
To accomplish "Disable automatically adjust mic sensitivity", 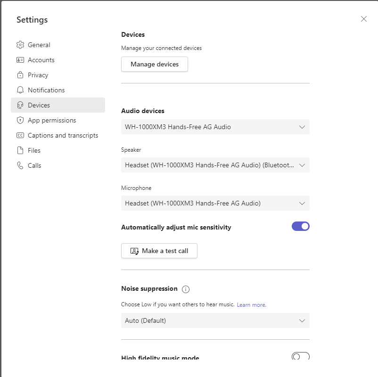I will [301, 227].
